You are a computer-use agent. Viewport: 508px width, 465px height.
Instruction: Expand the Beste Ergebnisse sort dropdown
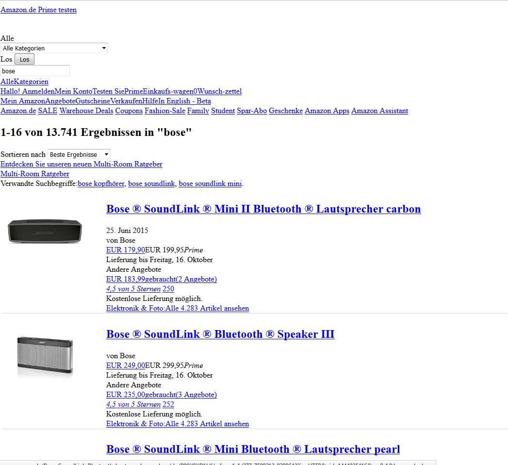click(x=79, y=154)
